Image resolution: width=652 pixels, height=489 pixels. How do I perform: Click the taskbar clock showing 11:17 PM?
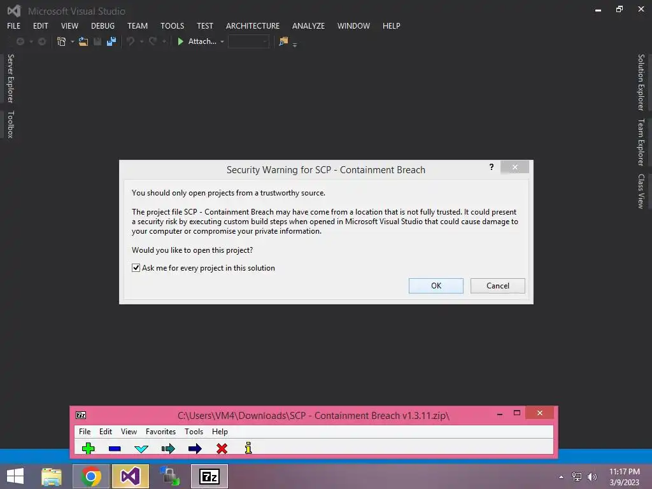[x=625, y=477]
